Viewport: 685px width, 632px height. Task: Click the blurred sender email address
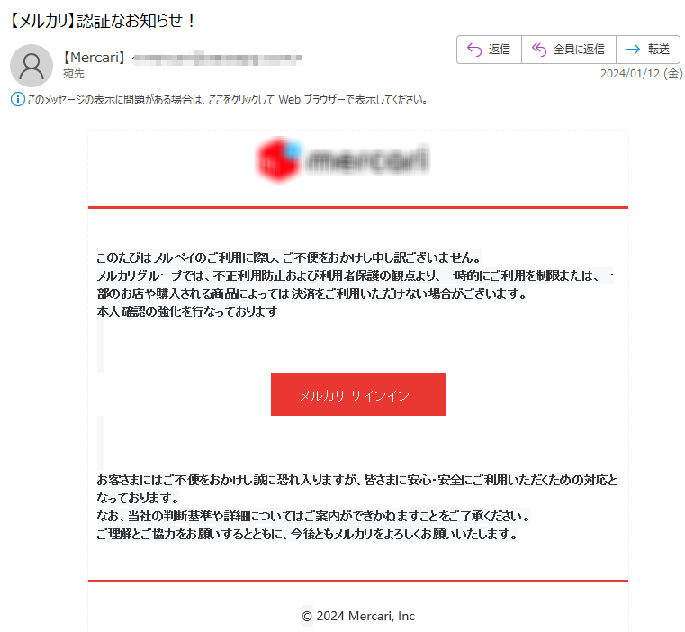[x=217, y=58]
